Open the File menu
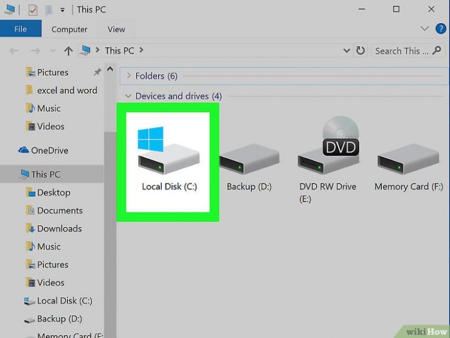Image resolution: width=450 pixels, height=338 pixels. coord(21,29)
